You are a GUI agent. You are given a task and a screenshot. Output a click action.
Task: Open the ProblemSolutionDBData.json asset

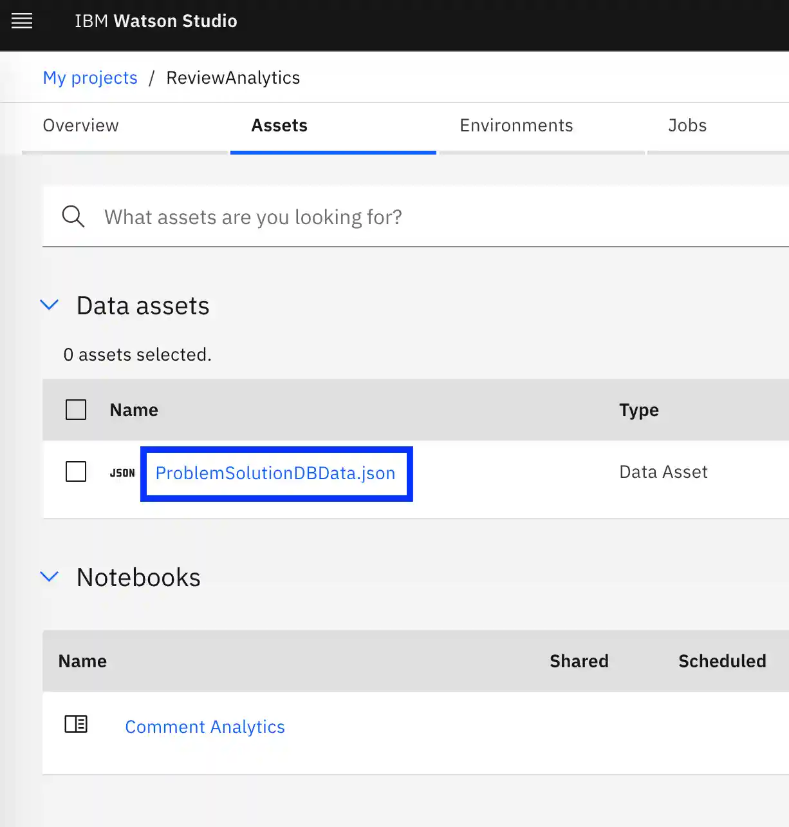pyautogui.click(x=275, y=473)
